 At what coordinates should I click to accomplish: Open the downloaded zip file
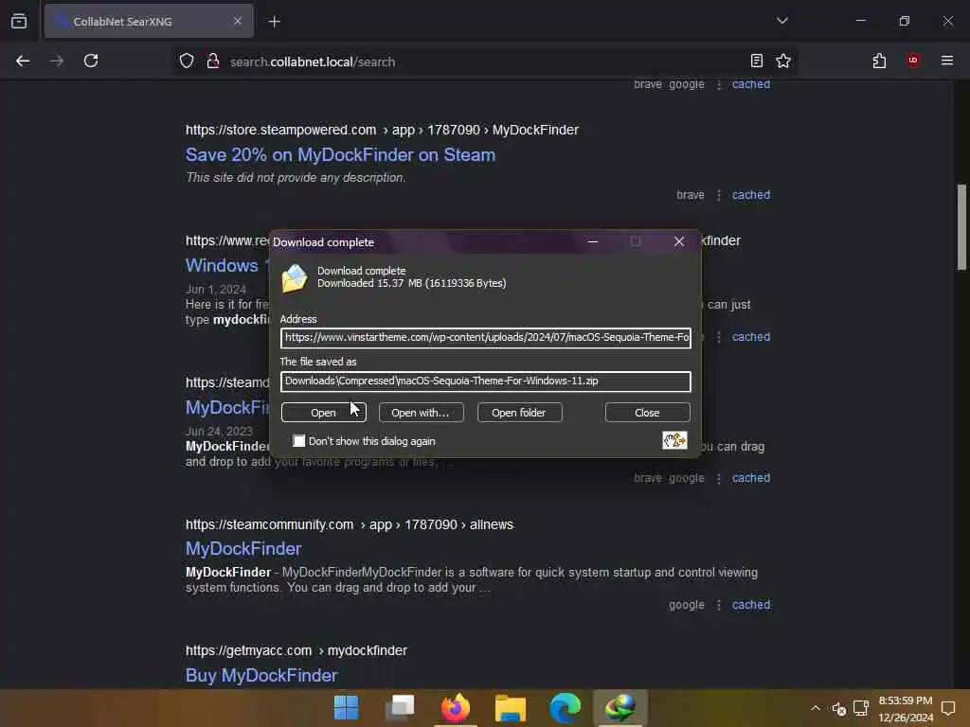pyautogui.click(x=324, y=413)
